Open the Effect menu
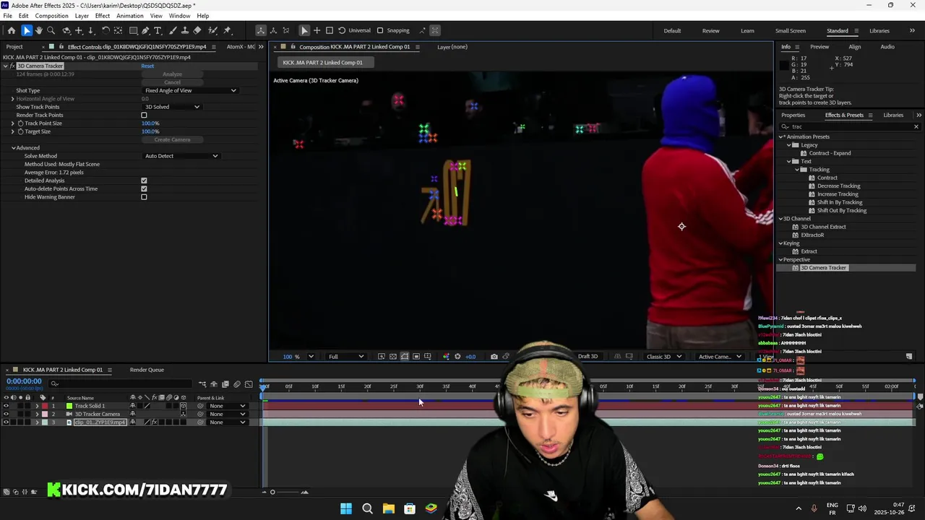Image resolution: width=925 pixels, height=520 pixels. 103,16
